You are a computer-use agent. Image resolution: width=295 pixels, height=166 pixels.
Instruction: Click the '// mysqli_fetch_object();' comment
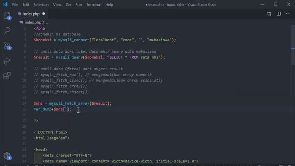click(61, 92)
